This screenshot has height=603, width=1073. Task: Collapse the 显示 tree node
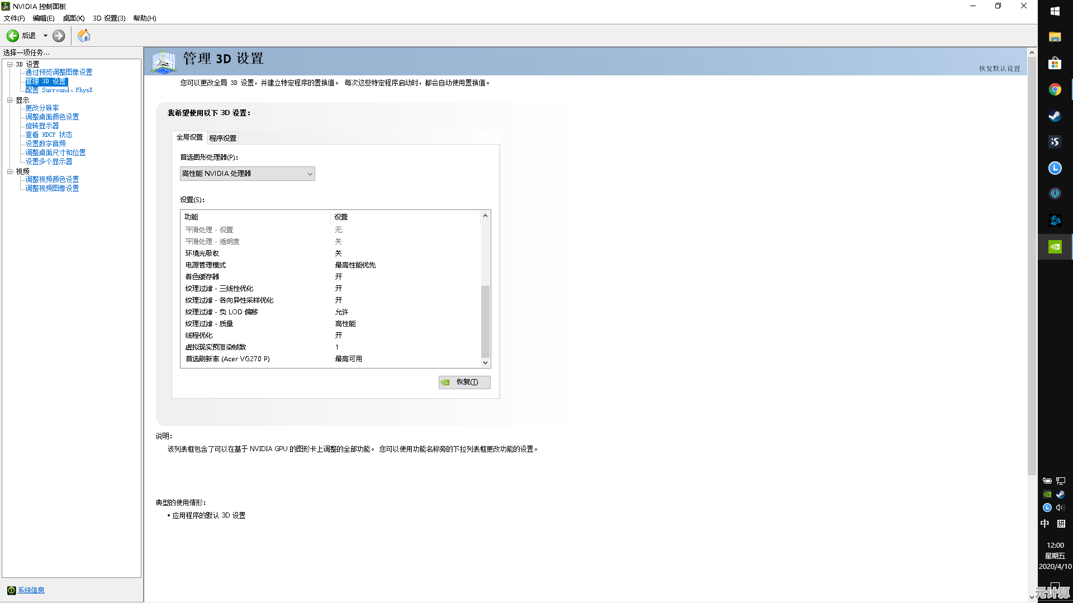[10, 99]
